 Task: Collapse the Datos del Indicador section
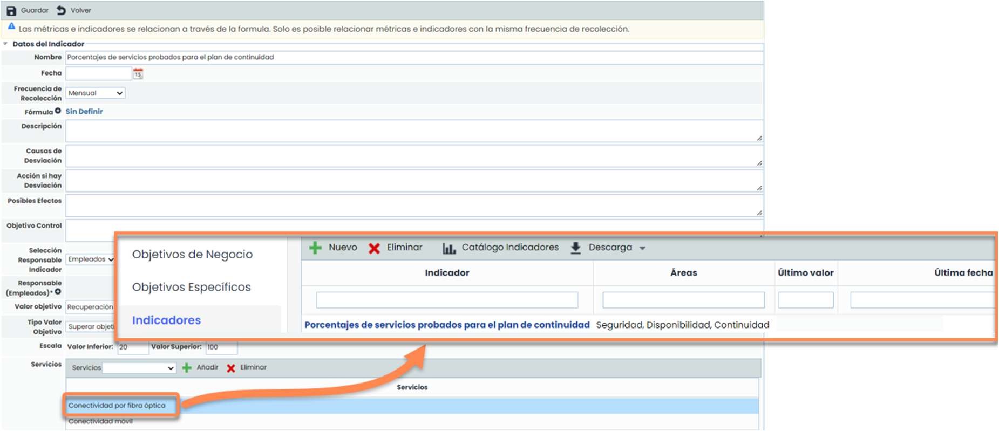5,44
